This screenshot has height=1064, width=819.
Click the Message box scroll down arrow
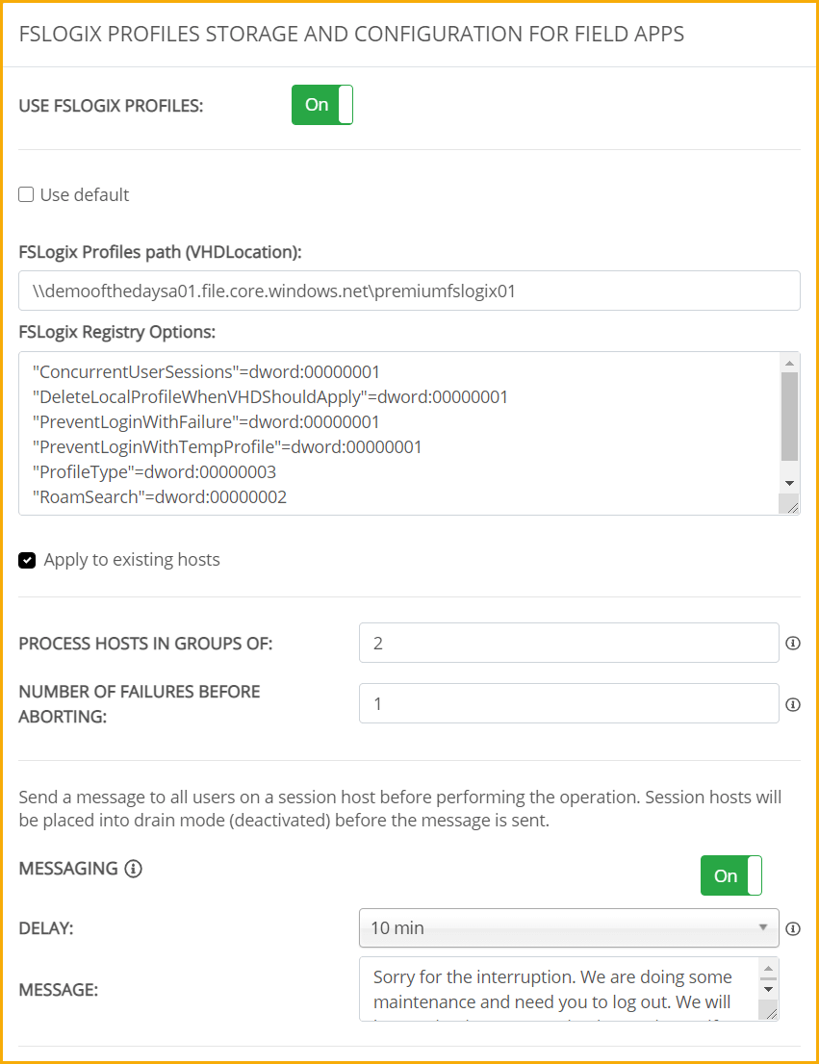tap(769, 989)
